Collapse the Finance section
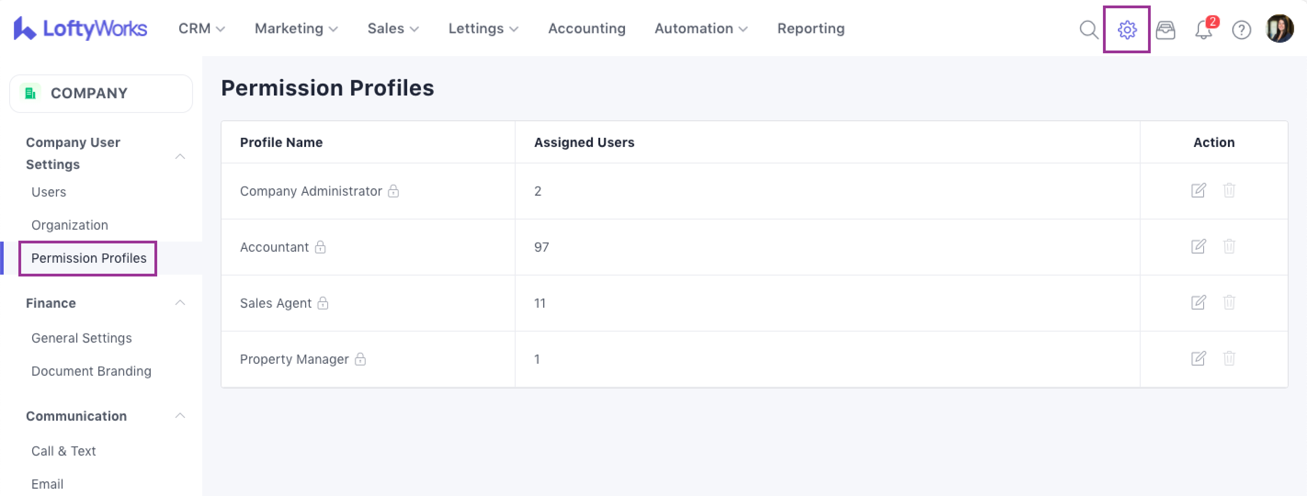This screenshot has height=496, width=1307. click(x=180, y=303)
